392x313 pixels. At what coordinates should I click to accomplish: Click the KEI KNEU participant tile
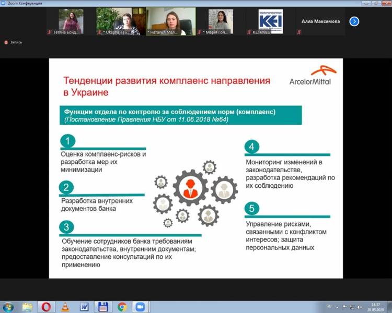click(271, 21)
